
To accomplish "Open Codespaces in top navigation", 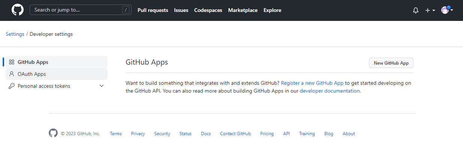I will tap(208, 10).
